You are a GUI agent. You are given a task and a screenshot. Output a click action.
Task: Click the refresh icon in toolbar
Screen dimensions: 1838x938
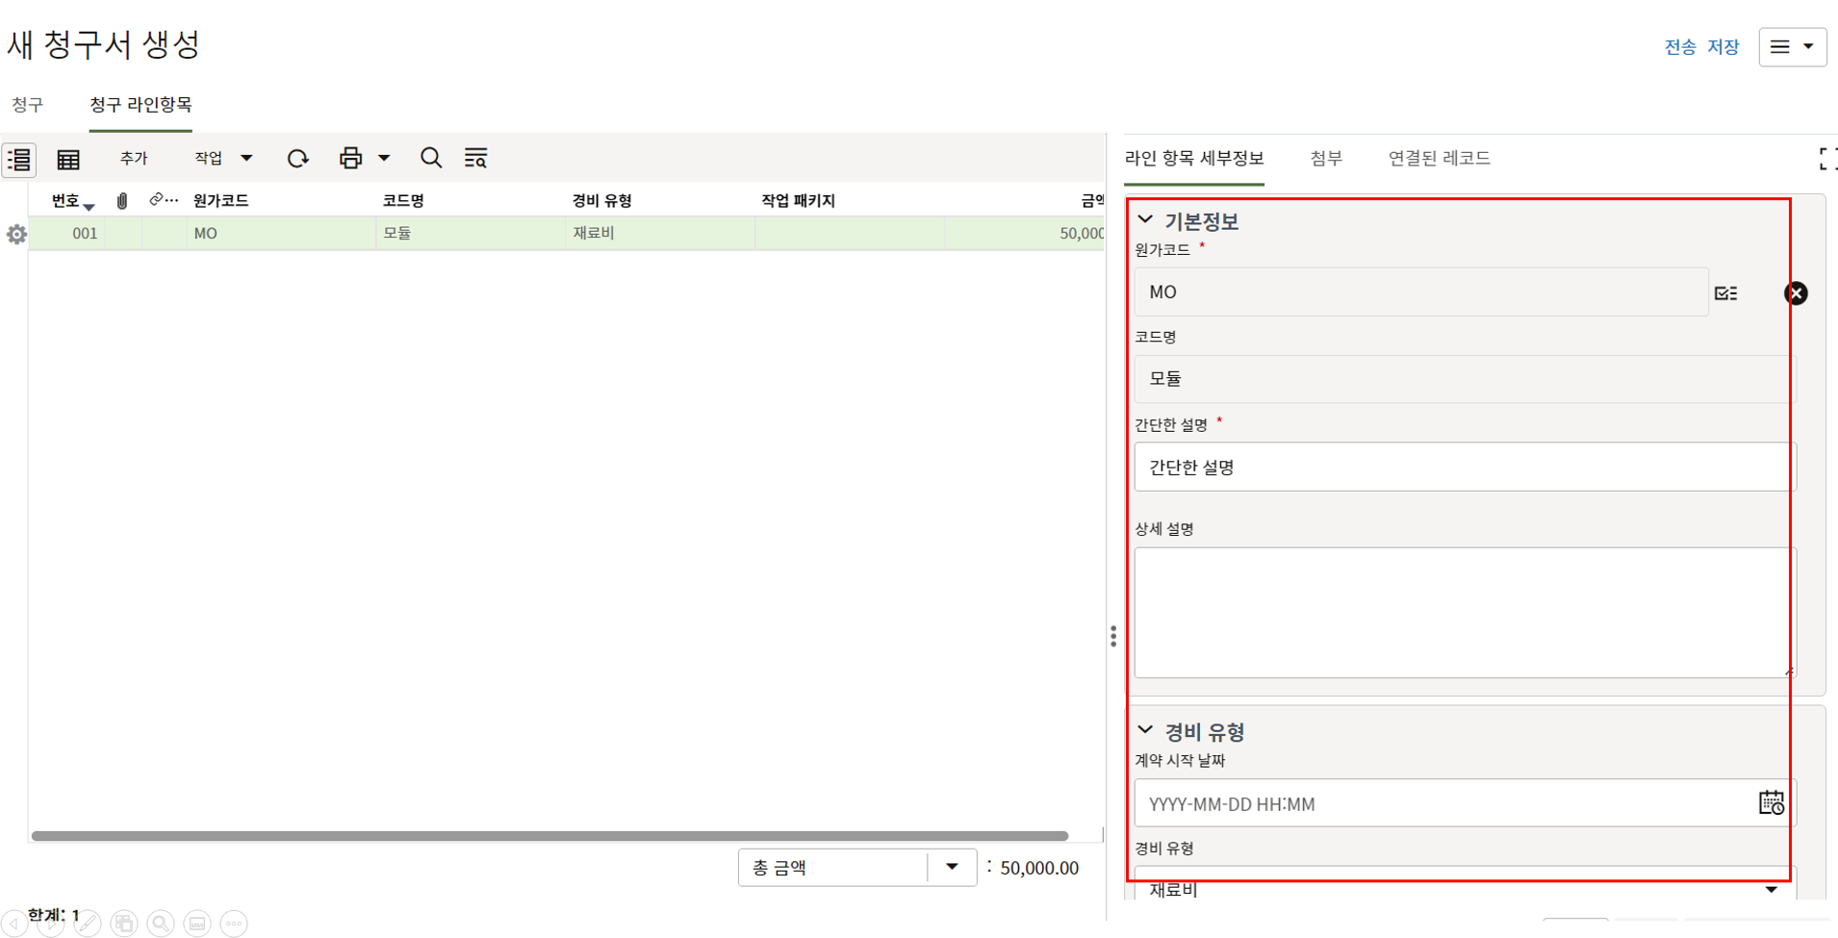[297, 159]
